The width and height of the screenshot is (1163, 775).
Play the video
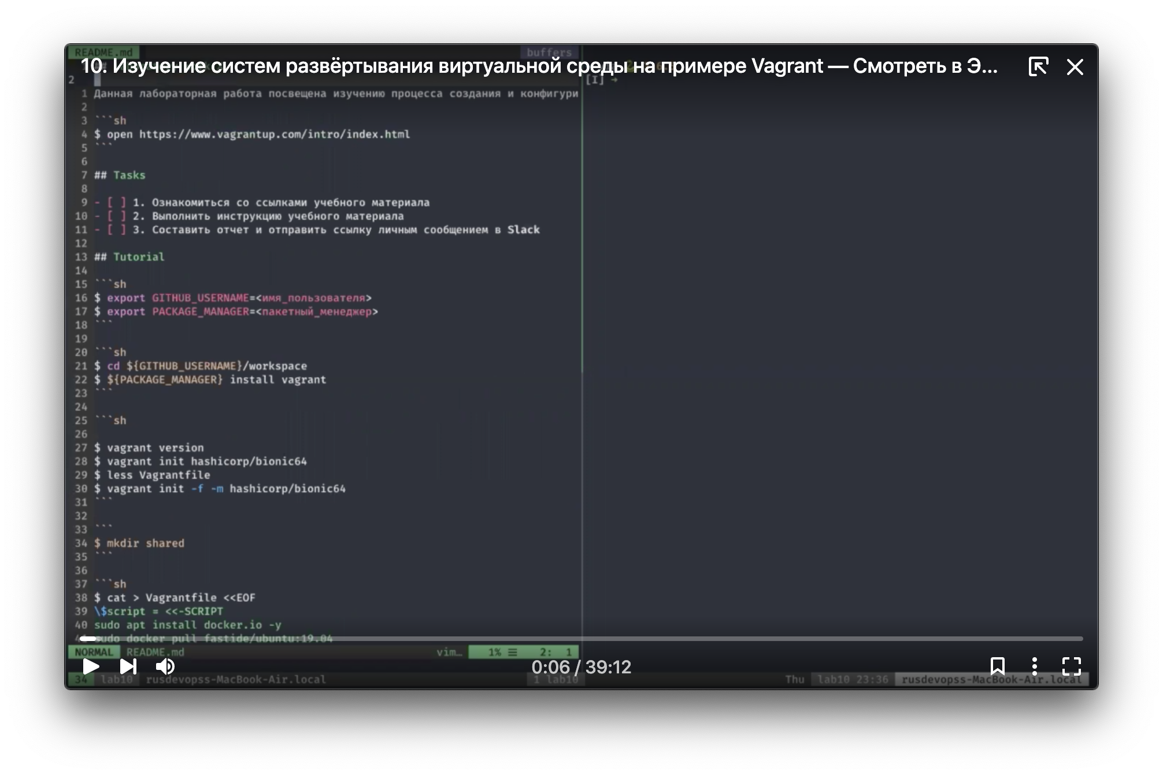91,666
